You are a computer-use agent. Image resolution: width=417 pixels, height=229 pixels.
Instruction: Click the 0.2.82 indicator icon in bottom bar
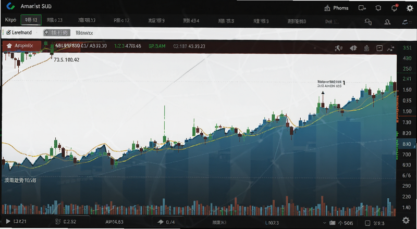click(58, 221)
